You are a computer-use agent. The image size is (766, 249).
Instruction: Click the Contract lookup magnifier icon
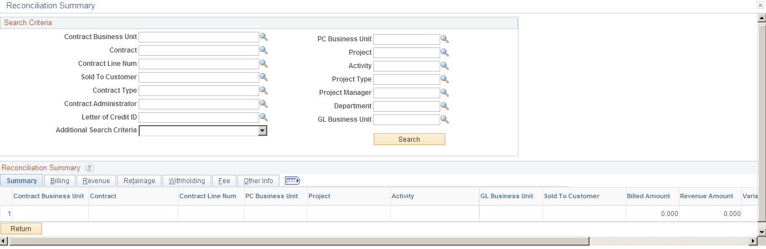point(264,50)
